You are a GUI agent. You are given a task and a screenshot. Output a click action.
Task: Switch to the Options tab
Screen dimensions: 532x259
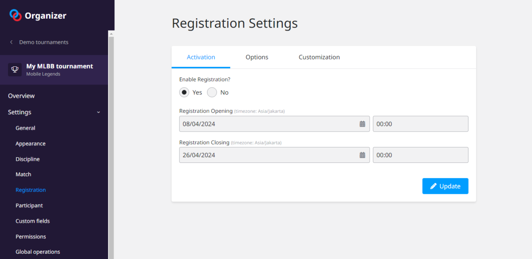tap(257, 57)
